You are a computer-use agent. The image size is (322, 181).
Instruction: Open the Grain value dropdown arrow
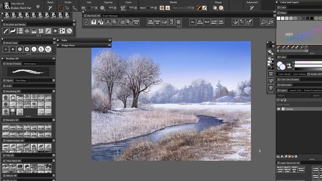click(136, 8)
